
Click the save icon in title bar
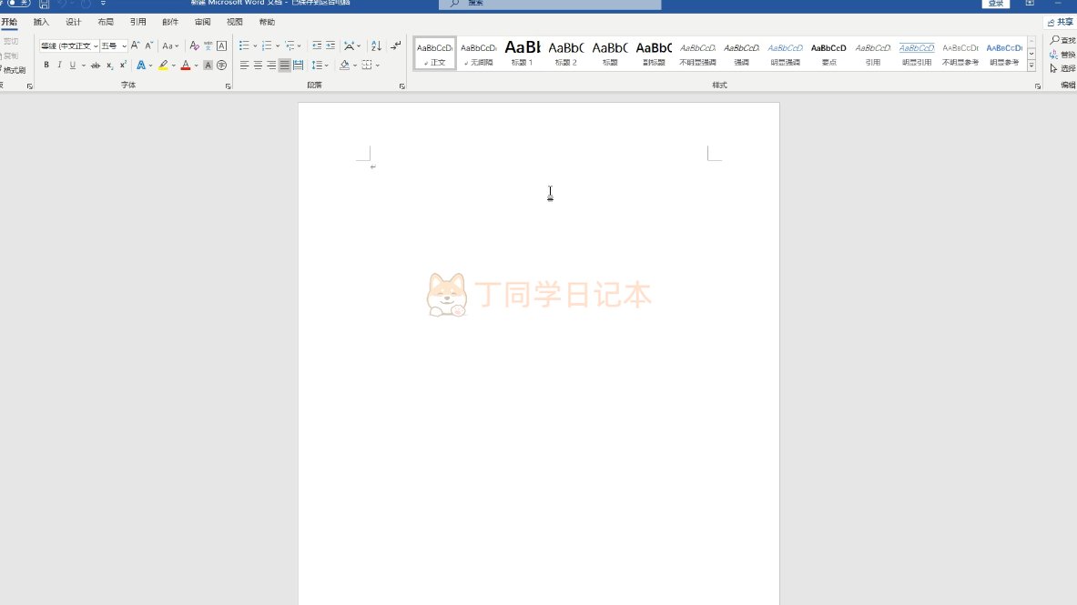tap(44, 4)
